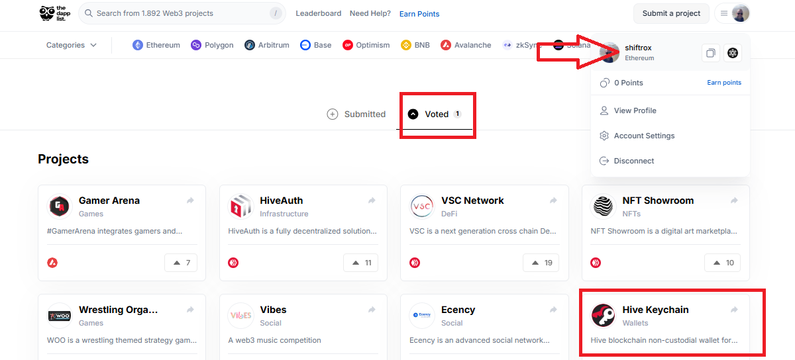Click the network icon beside copy button
This screenshot has width=795, height=360.
tap(732, 53)
